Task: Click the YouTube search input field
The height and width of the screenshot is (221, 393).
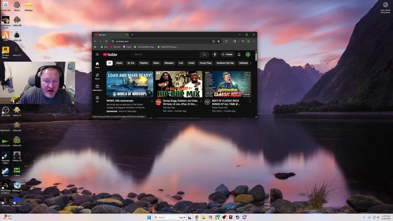Action: [x=166, y=54]
